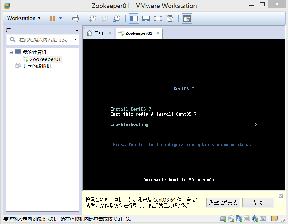Click the printer status icon
This screenshot has width=288, height=224.
click(x=247, y=219)
